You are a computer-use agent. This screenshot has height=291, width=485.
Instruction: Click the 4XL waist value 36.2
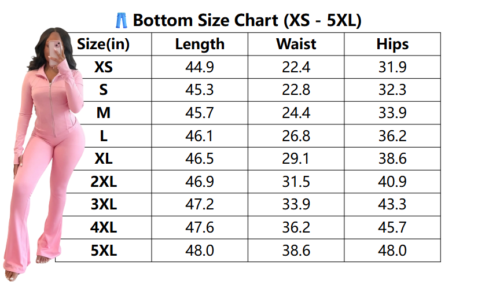pyautogui.click(x=296, y=227)
